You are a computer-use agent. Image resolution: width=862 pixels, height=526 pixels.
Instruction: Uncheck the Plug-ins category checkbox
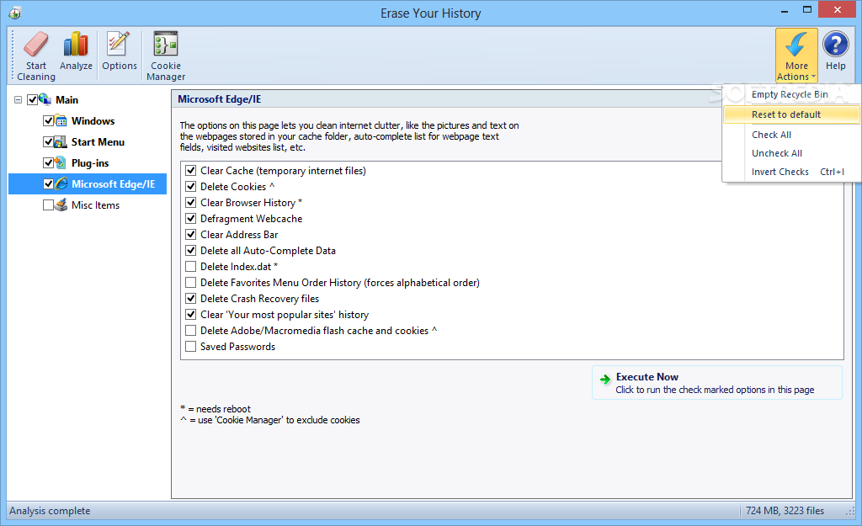click(x=48, y=163)
